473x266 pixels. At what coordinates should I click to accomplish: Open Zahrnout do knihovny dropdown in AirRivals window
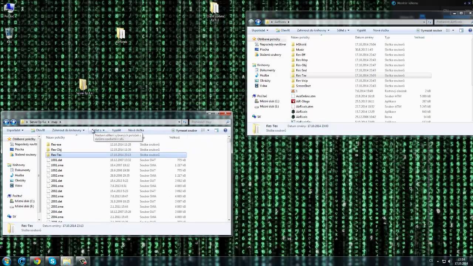[313, 30]
